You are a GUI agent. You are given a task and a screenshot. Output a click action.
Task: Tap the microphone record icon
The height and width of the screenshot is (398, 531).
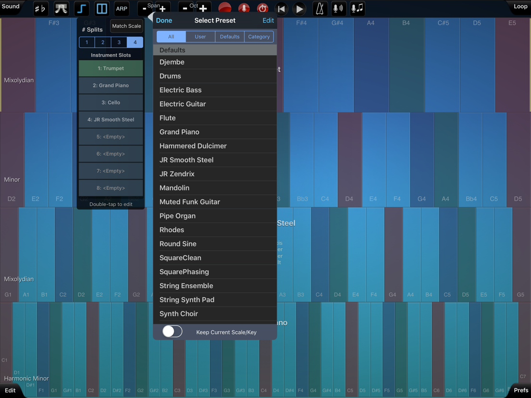(x=244, y=9)
